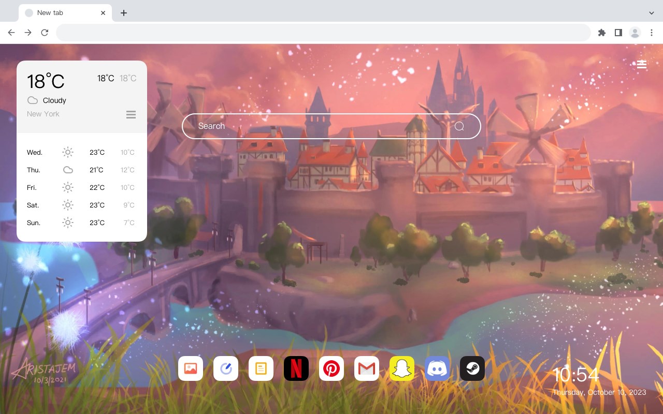
Task: Click the Fri. forecast row label
Action: 32,187
